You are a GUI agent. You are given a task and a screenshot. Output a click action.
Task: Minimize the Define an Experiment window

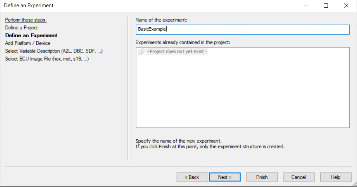pos(305,6)
